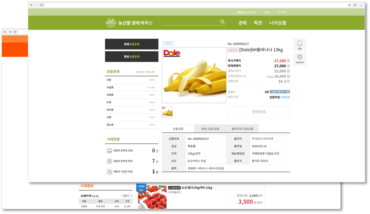Click the product title [Dole]6H돌바나나 13kg

(261, 50)
